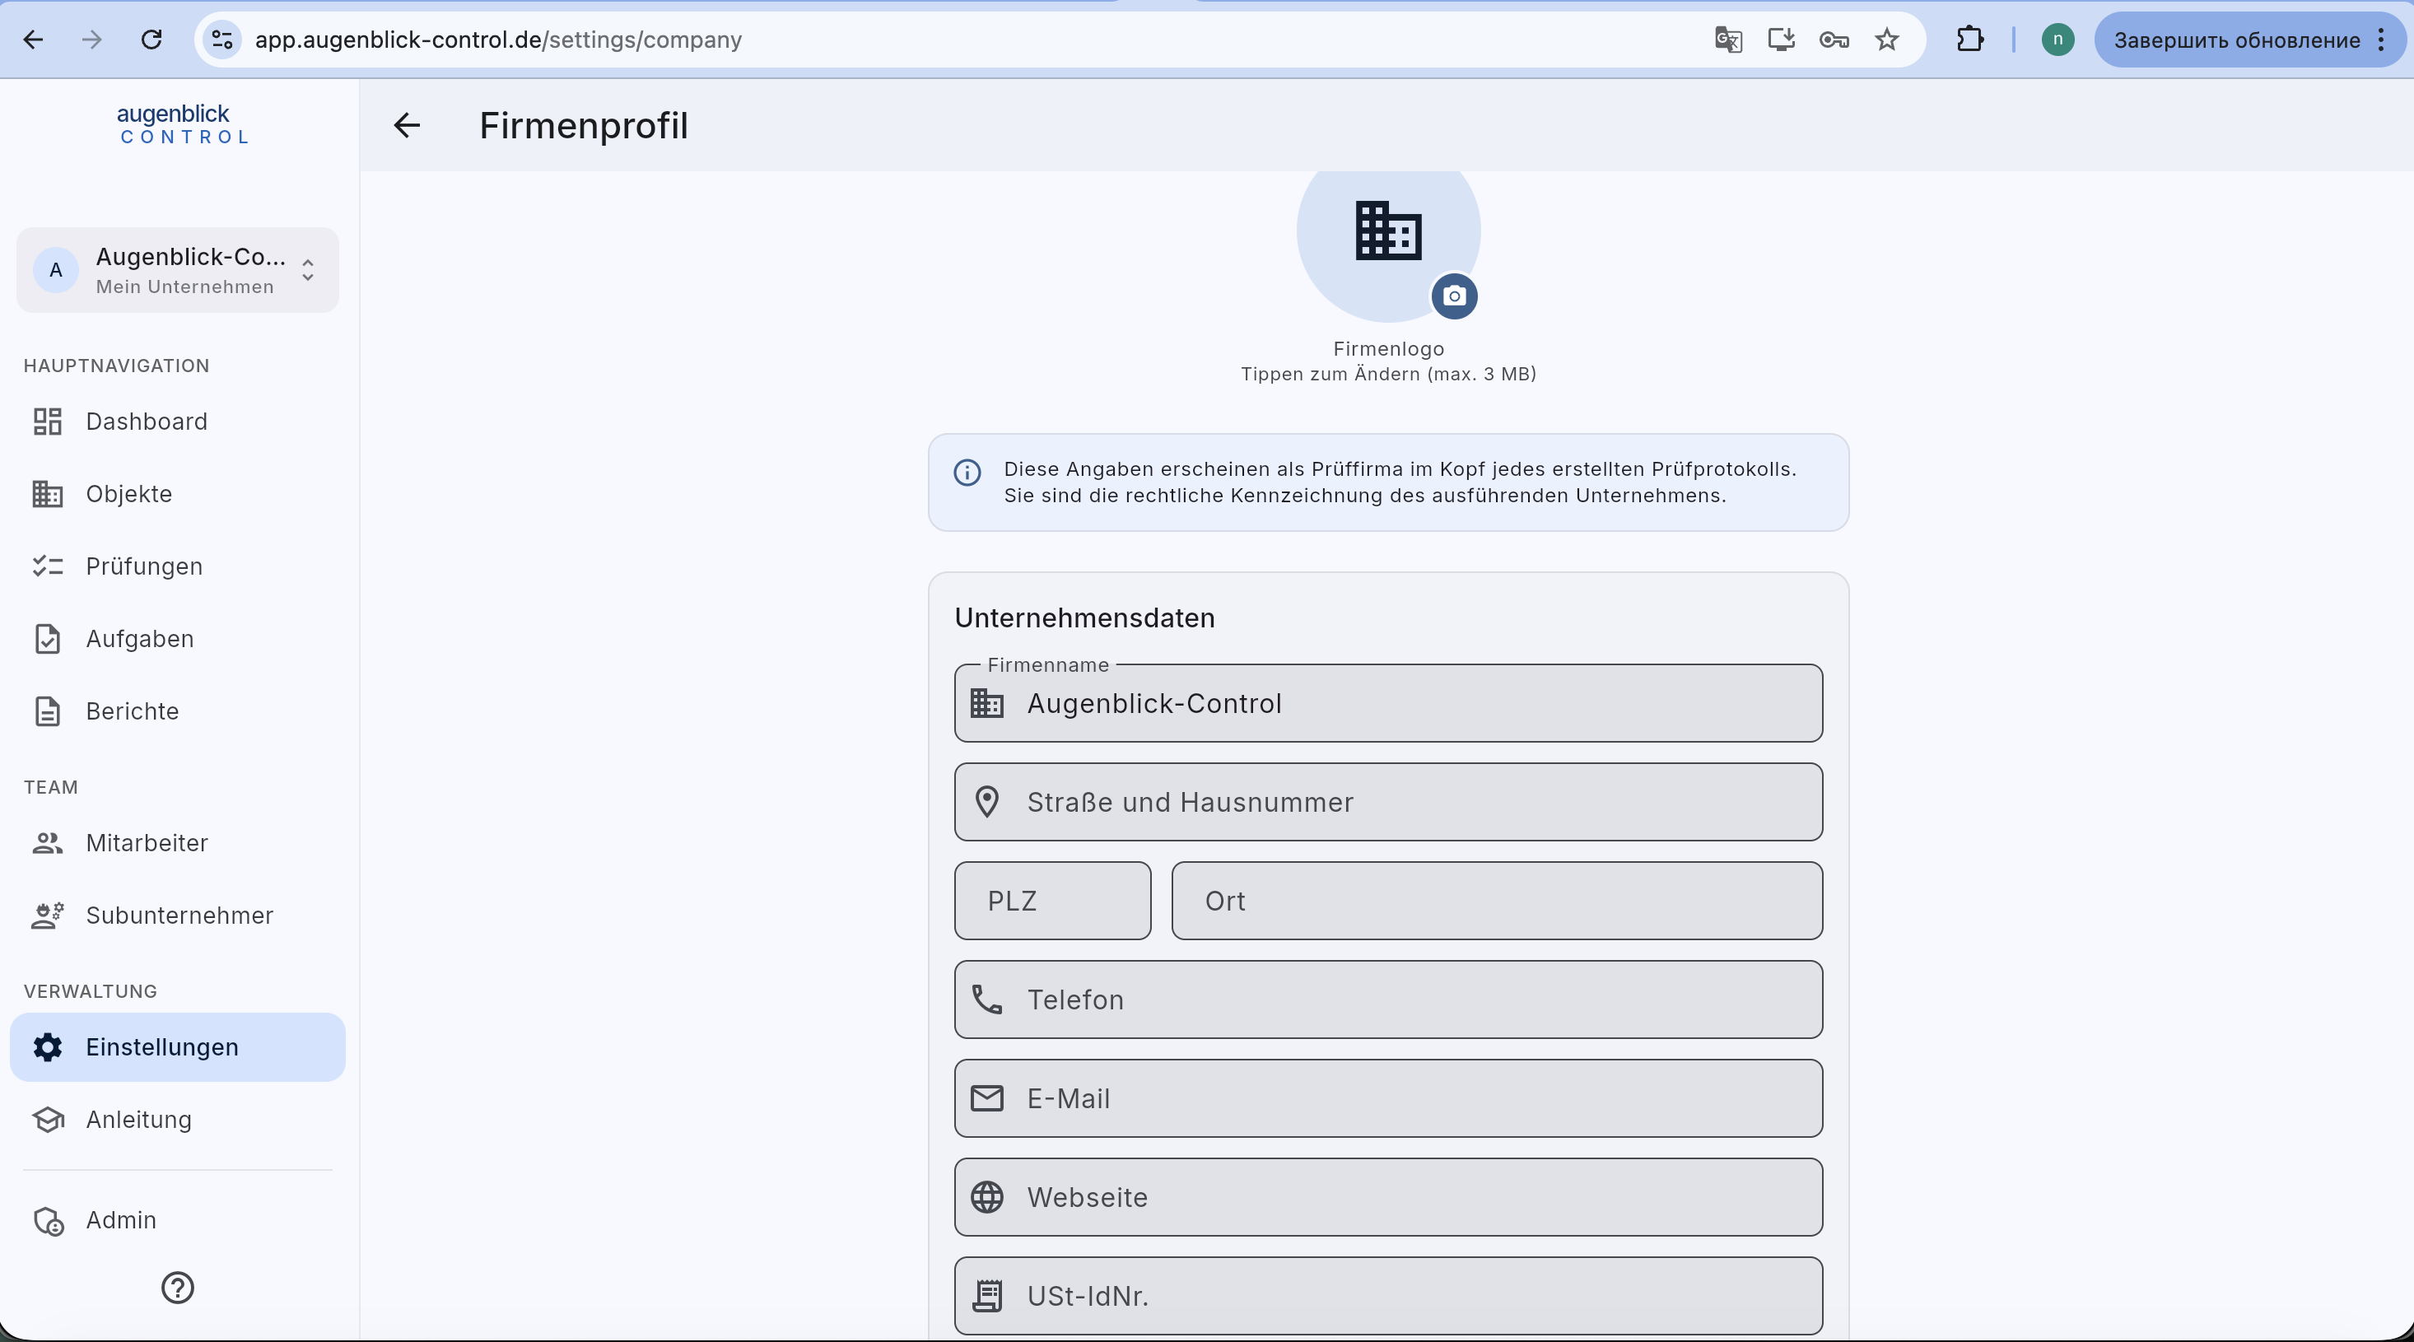Screen dimensions: 2414x1342
Task: Open the saved passwords key icon
Action: pos(1833,40)
